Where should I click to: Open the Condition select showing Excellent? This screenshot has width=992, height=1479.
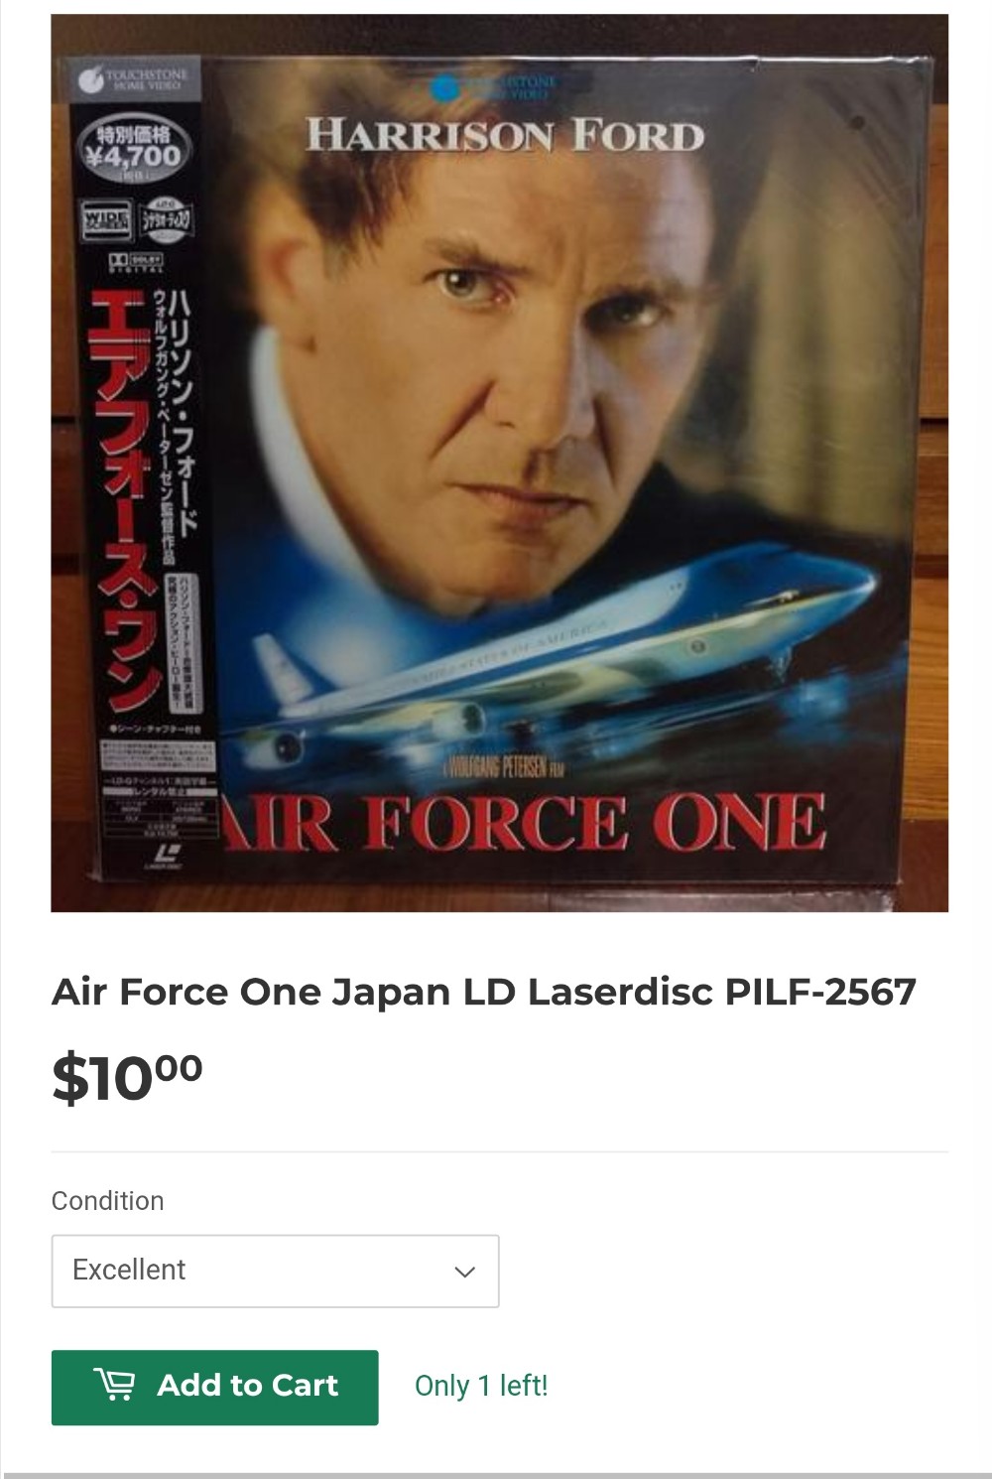point(275,1271)
